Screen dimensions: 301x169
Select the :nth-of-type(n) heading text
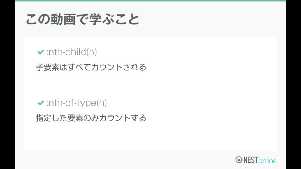click(77, 103)
